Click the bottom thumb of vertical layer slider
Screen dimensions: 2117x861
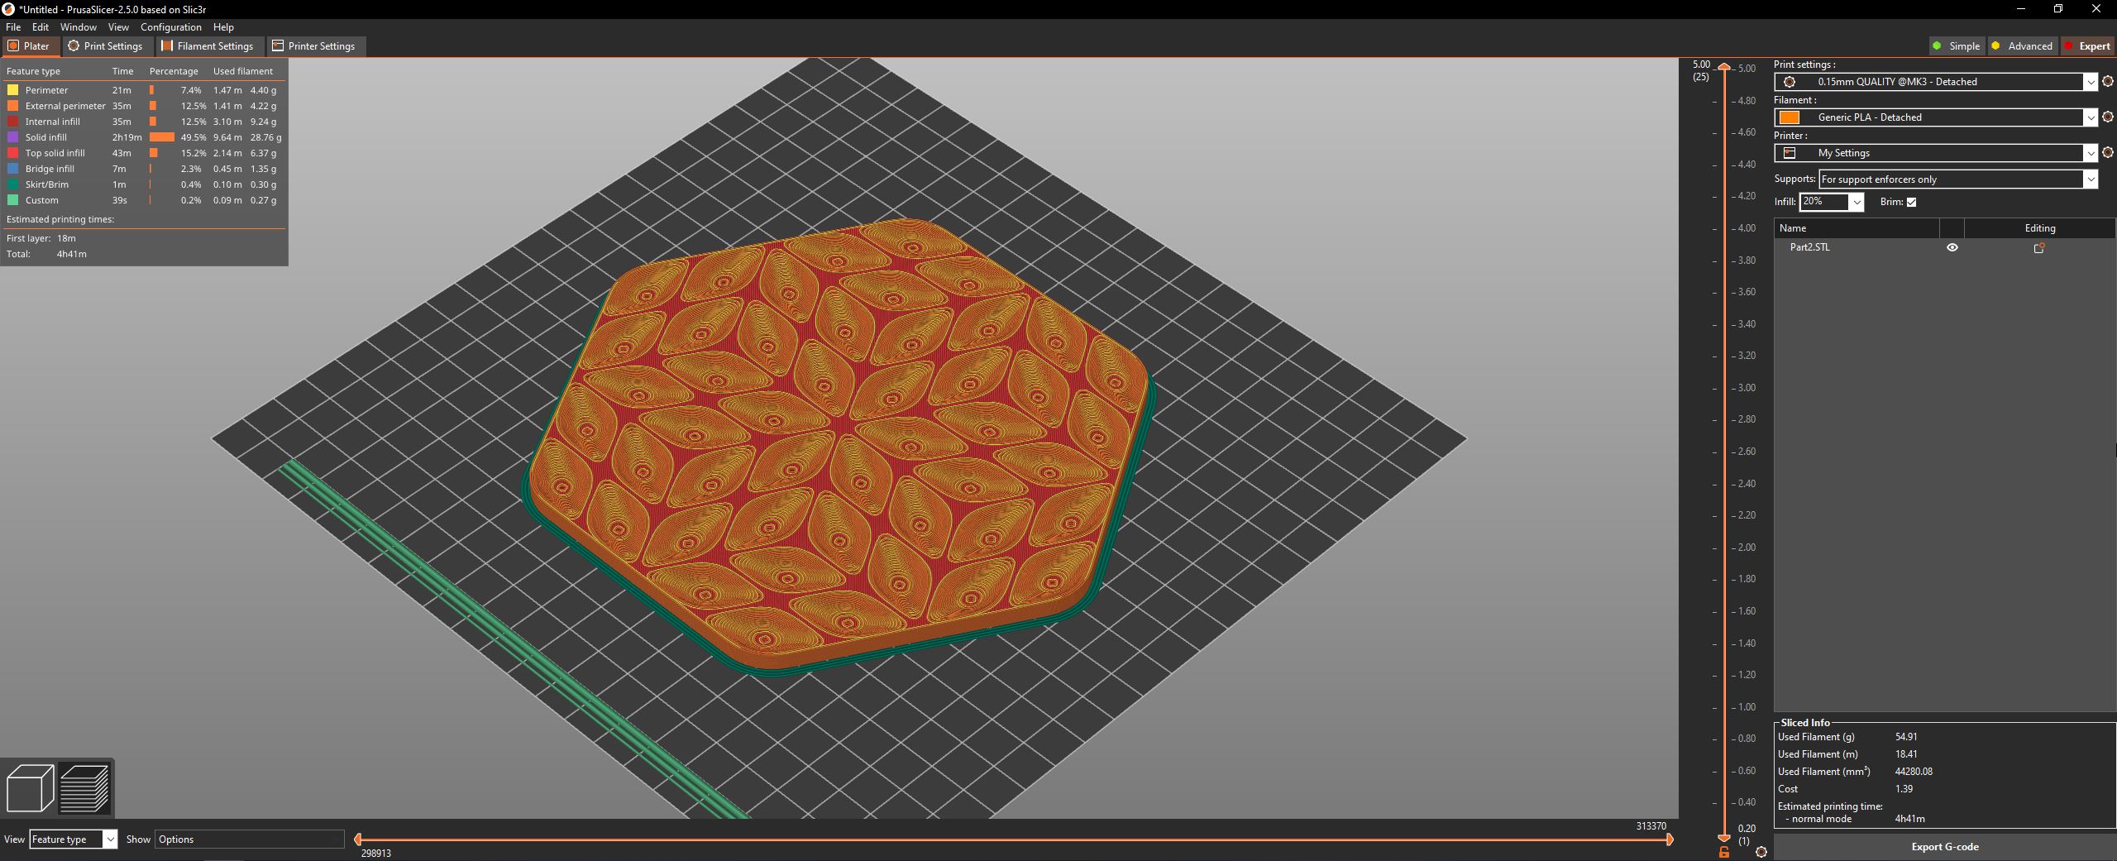click(1724, 838)
